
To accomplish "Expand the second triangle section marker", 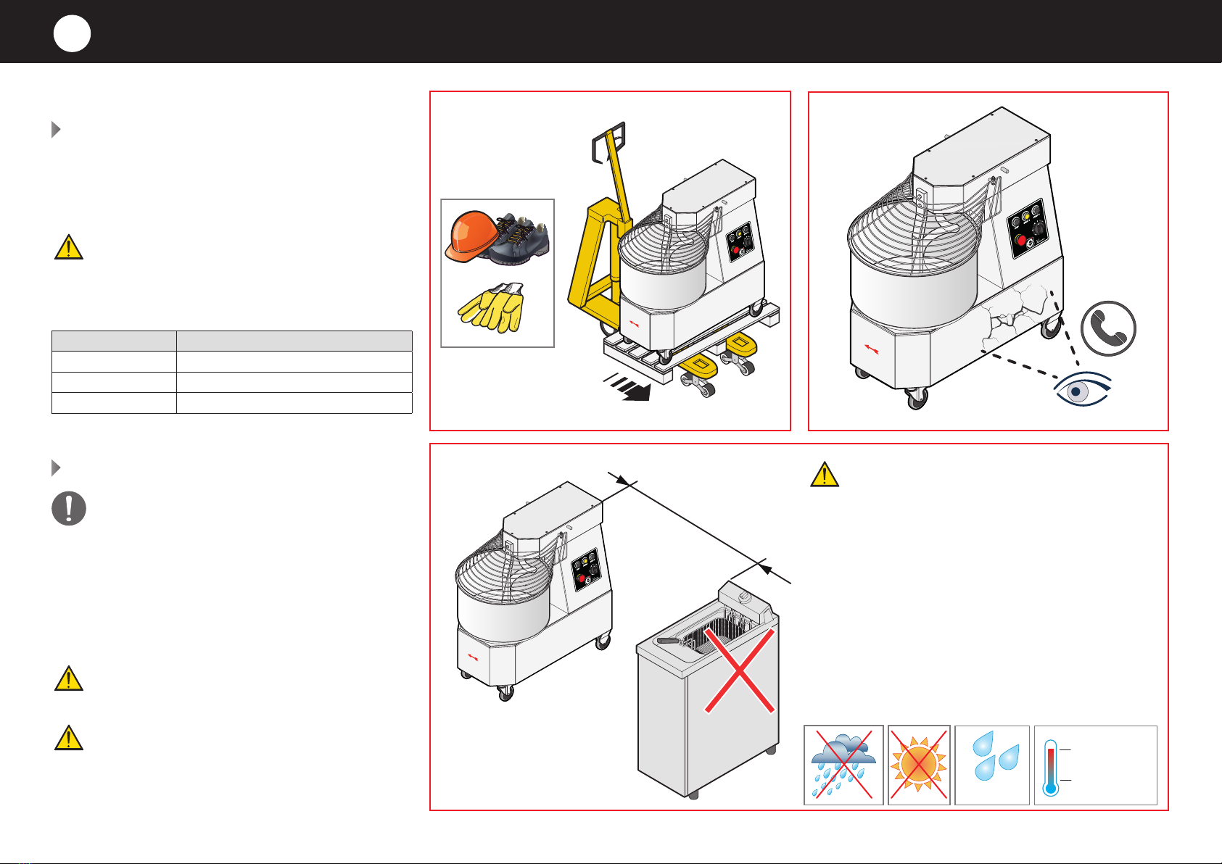I will point(56,468).
